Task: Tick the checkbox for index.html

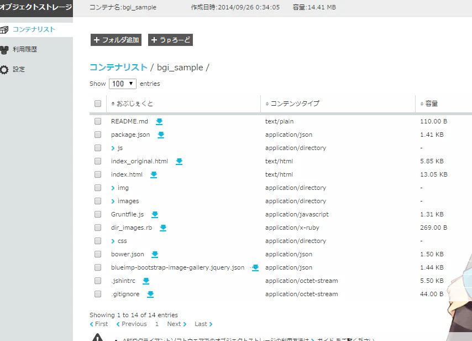Action: coord(98,174)
